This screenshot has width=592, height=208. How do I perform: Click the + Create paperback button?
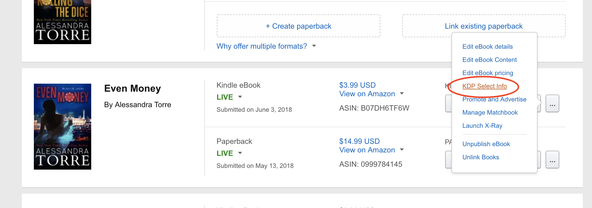point(298,26)
